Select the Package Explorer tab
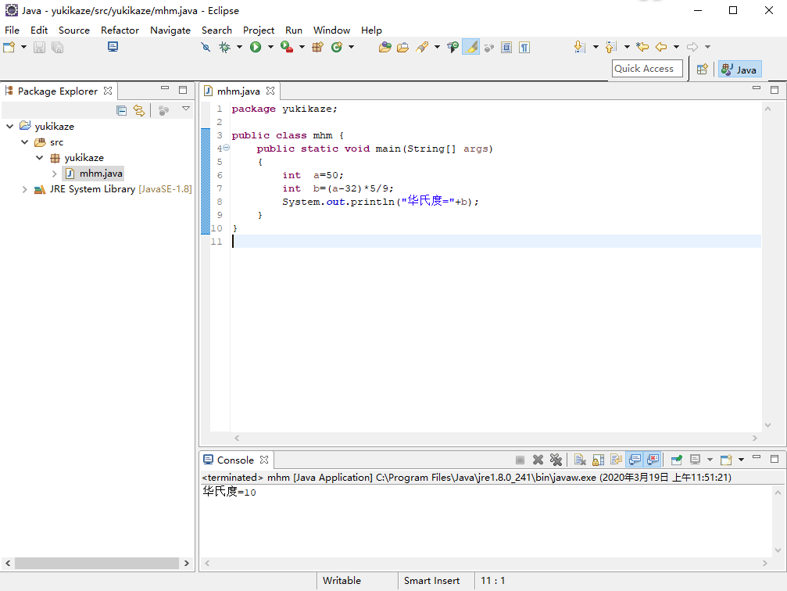Screen dimensions: 787x591 (57, 91)
